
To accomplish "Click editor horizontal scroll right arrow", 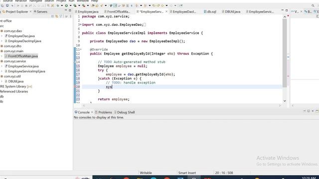I will (x=280, y=105).
